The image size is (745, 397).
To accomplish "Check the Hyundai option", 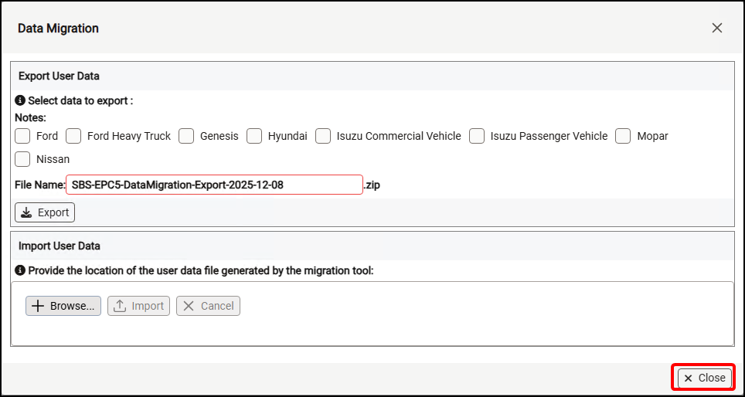I will click(x=254, y=136).
